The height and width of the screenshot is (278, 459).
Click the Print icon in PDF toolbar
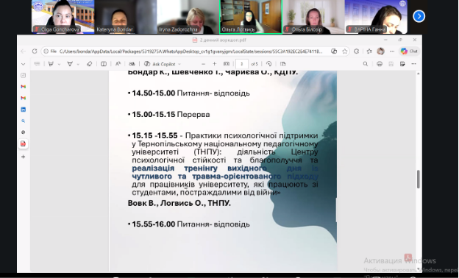click(380, 64)
